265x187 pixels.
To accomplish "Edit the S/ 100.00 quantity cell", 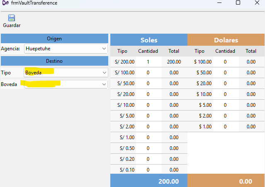I will point(148,72).
